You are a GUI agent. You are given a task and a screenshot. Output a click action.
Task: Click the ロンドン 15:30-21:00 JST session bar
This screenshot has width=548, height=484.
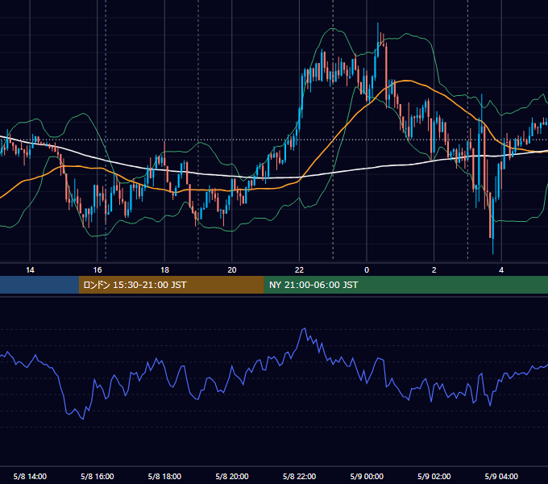pos(171,285)
